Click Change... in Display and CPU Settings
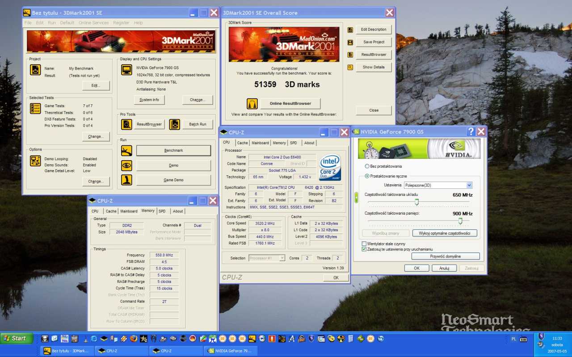 tap(198, 100)
